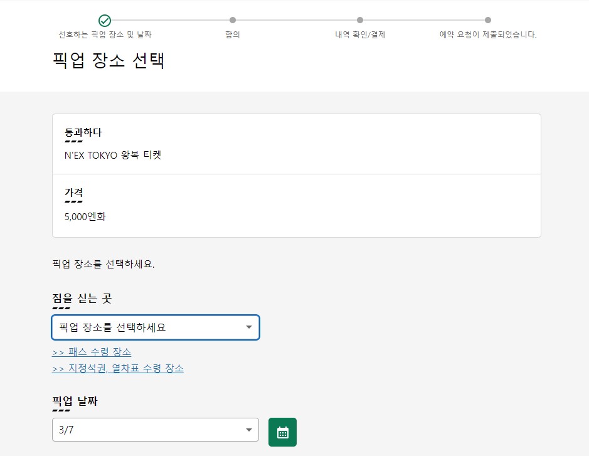Click the 픽업 장소를 선택하세요. instruction text
This screenshot has height=456, width=589.
click(x=103, y=264)
